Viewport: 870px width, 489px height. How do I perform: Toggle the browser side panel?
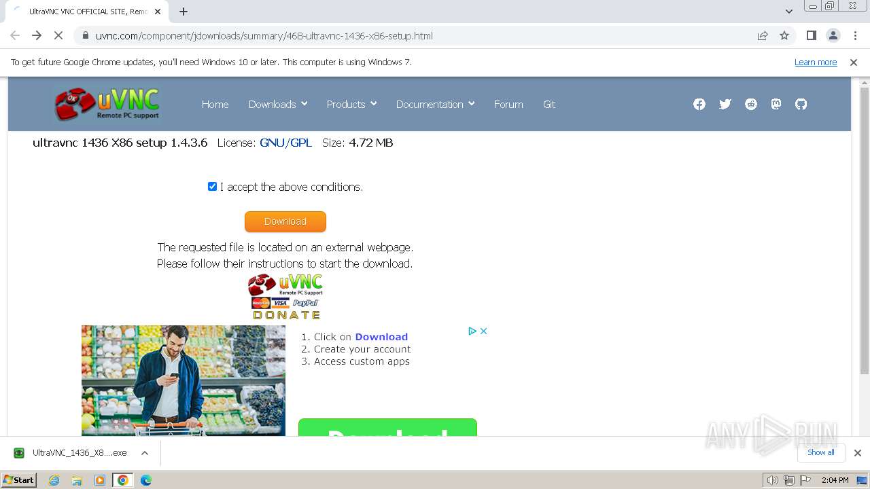(x=811, y=35)
